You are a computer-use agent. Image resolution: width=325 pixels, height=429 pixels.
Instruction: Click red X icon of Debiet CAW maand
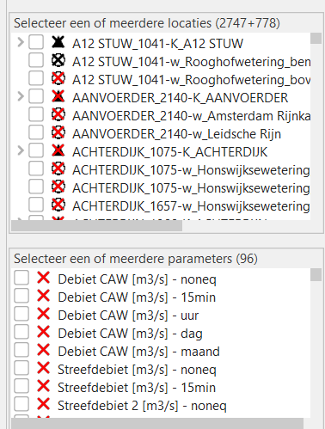click(x=44, y=350)
